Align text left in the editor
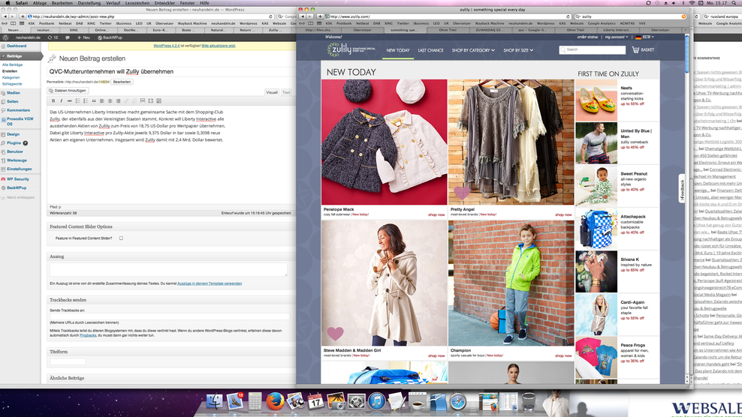The width and height of the screenshot is (742, 417). [x=101, y=100]
